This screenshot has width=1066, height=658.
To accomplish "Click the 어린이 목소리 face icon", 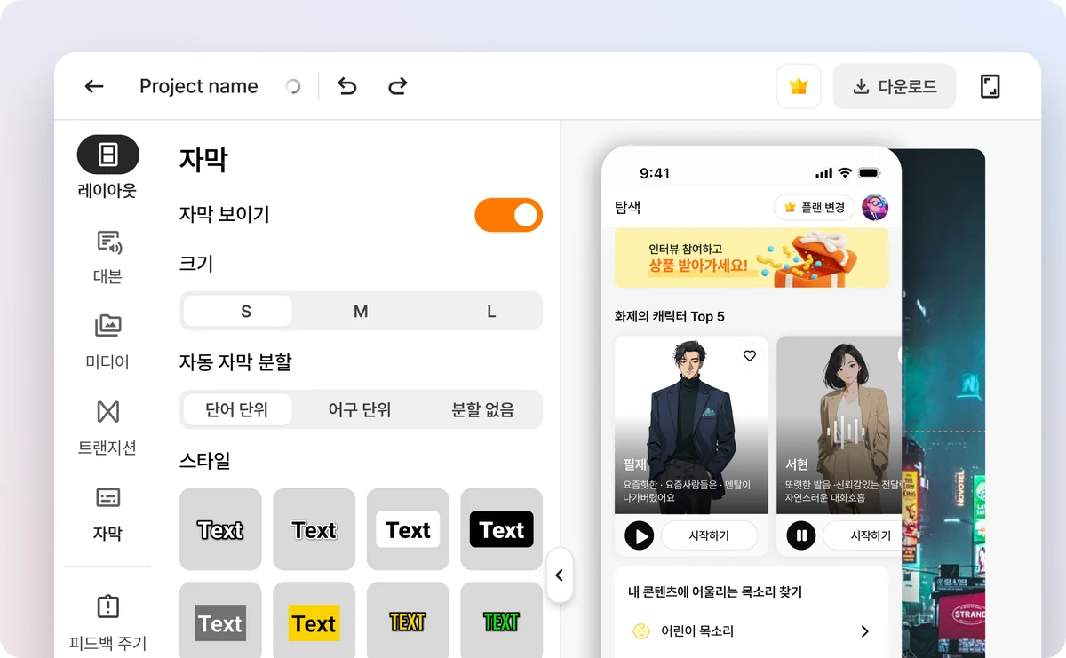I will (x=641, y=631).
